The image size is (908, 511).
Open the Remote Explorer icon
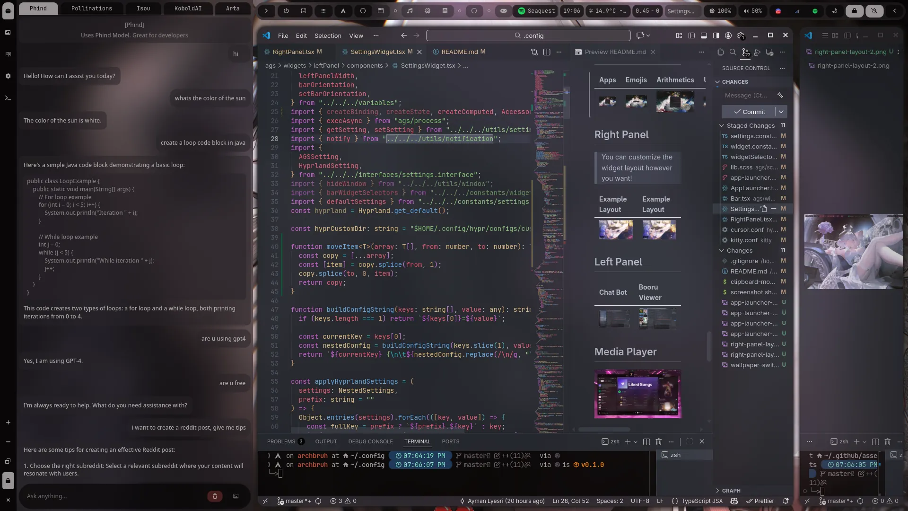click(x=770, y=52)
